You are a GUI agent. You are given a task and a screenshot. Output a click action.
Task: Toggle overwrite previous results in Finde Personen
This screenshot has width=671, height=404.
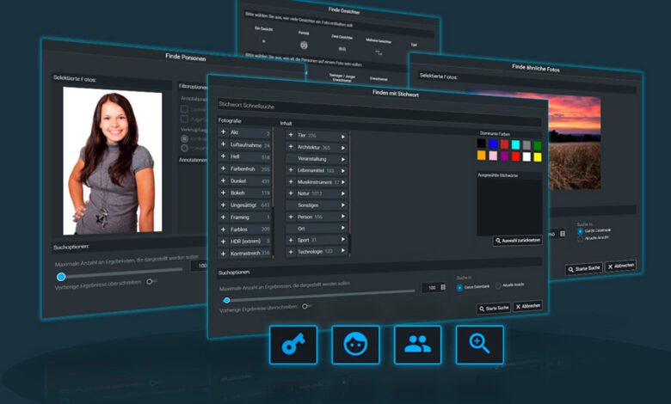tap(151, 281)
